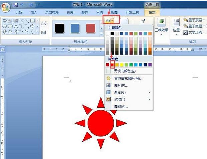The height and width of the screenshot is (159, 207).
Task: Switch to the 开始 tab
Action: click(19, 12)
